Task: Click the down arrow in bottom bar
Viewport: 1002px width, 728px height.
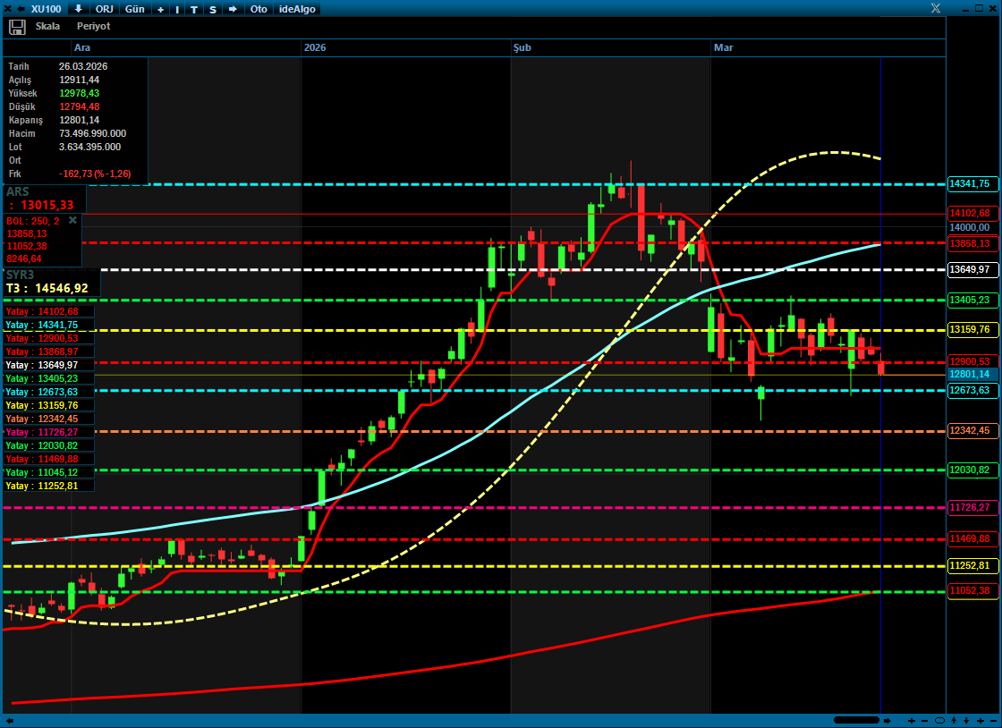Action: [966, 720]
